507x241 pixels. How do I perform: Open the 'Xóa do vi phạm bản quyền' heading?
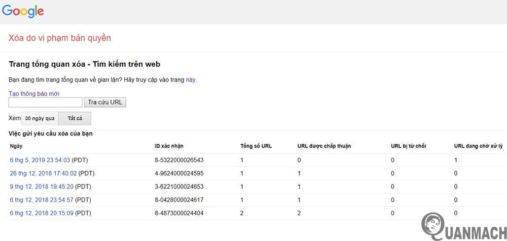click(60, 38)
